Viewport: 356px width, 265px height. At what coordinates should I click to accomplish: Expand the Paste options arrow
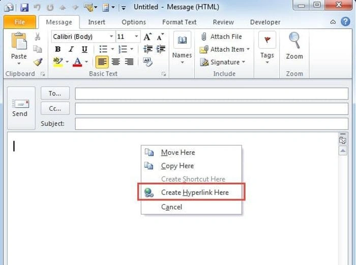pos(19,63)
